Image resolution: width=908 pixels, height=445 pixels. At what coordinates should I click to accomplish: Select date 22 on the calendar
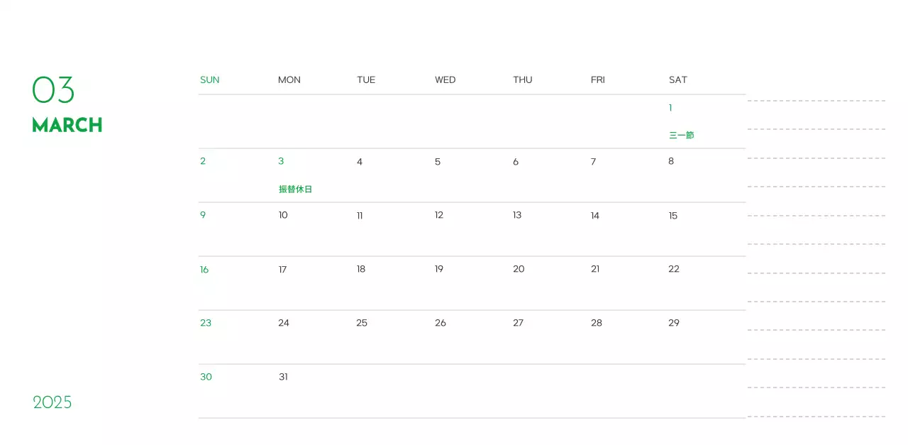tap(673, 269)
